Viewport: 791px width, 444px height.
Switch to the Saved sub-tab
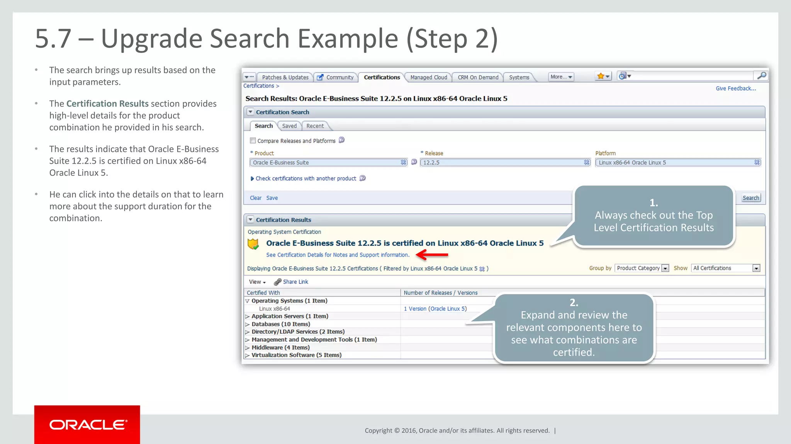pyautogui.click(x=289, y=126)
